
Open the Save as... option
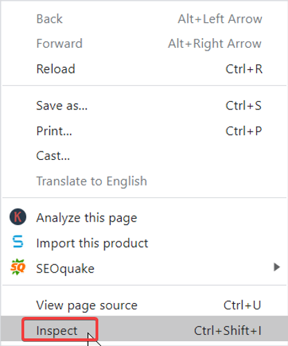[62, 106]
